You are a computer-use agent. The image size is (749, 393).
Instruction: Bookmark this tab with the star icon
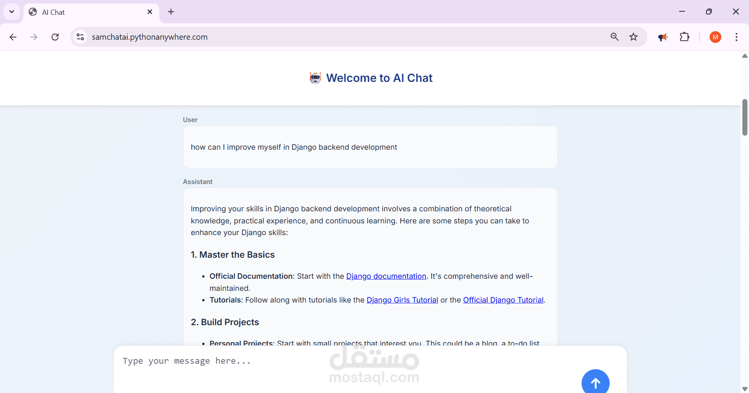pyautogui.click(x=633, y=37)
